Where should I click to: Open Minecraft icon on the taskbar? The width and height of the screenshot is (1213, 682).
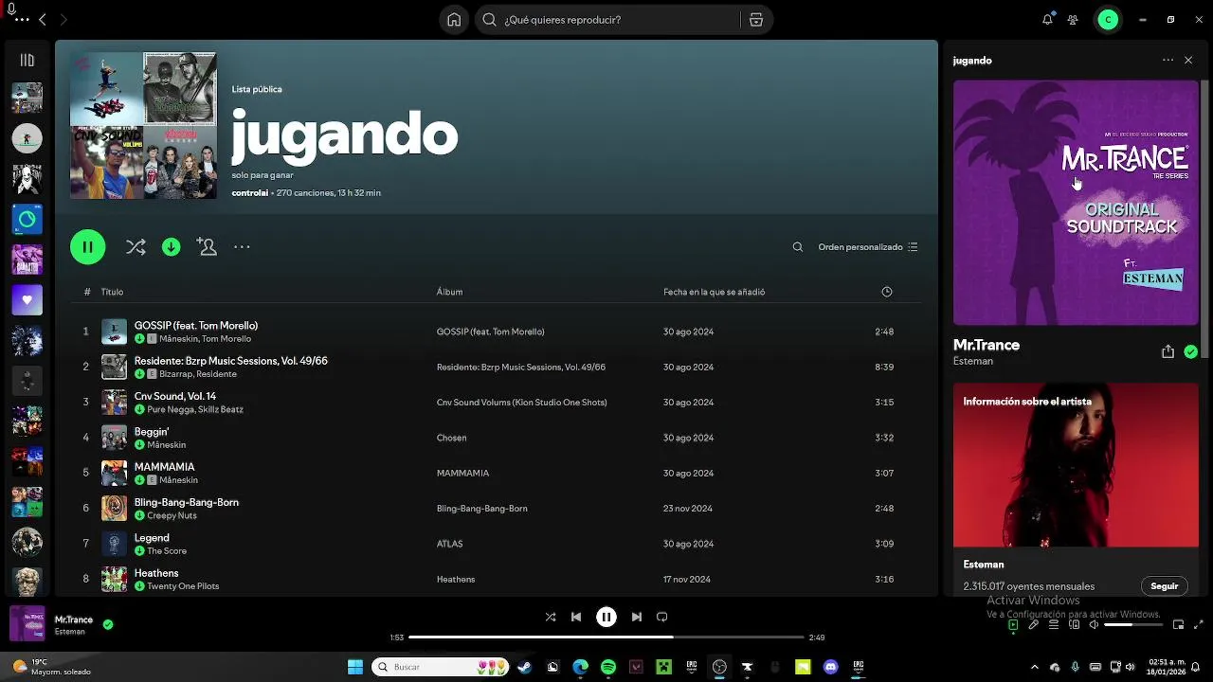(664, 667)
